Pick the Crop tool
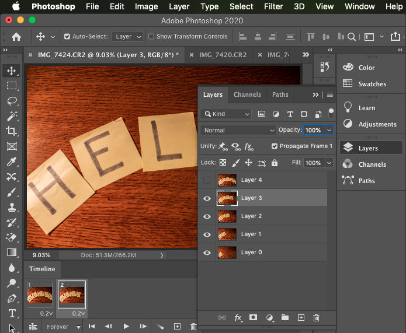 click(x=11, y=131)
